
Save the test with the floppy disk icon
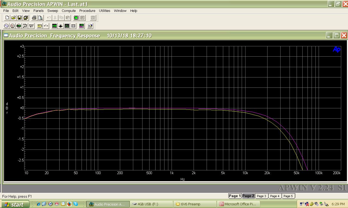pyautogui.click(x=20, y=18)
